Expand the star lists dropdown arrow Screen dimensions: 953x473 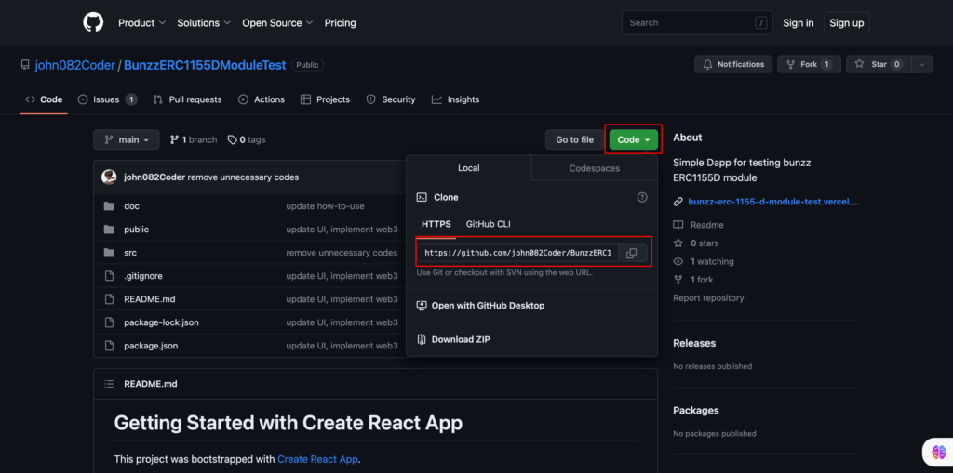pos(922,64)
